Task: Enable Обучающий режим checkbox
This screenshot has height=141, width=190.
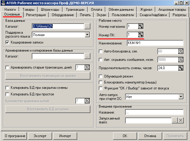Action: click(x=101, y=76)
